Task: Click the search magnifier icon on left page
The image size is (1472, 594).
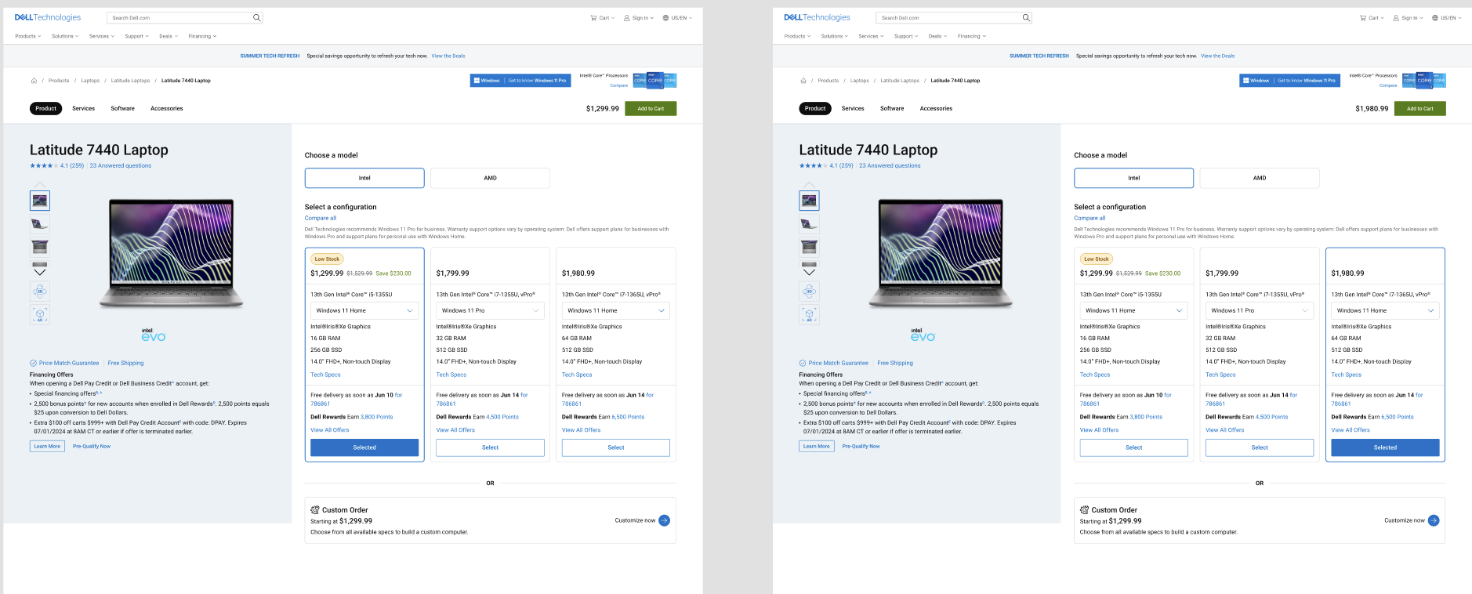Action: 256,17
